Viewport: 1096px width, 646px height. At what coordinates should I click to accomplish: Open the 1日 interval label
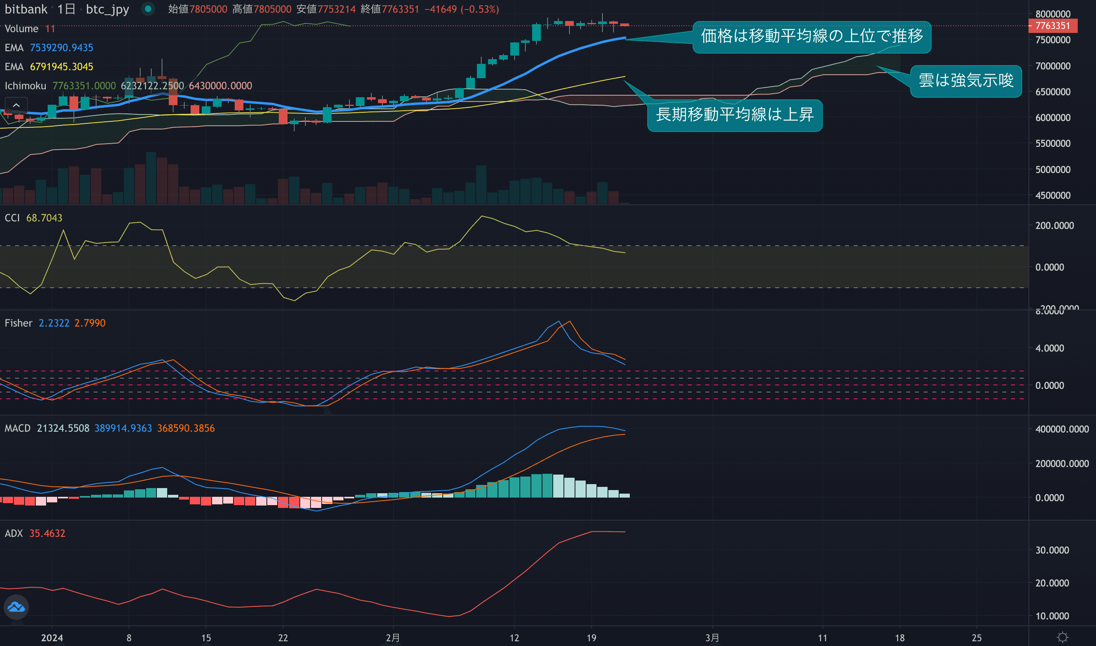click(66, 9)
